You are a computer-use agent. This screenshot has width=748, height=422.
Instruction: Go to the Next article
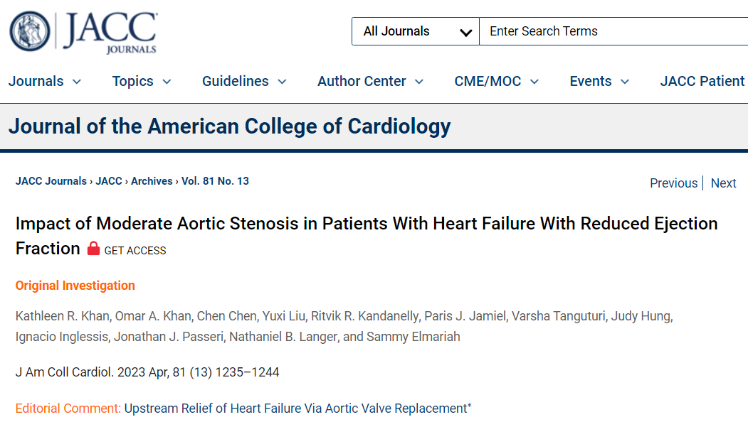coord(723,183)
